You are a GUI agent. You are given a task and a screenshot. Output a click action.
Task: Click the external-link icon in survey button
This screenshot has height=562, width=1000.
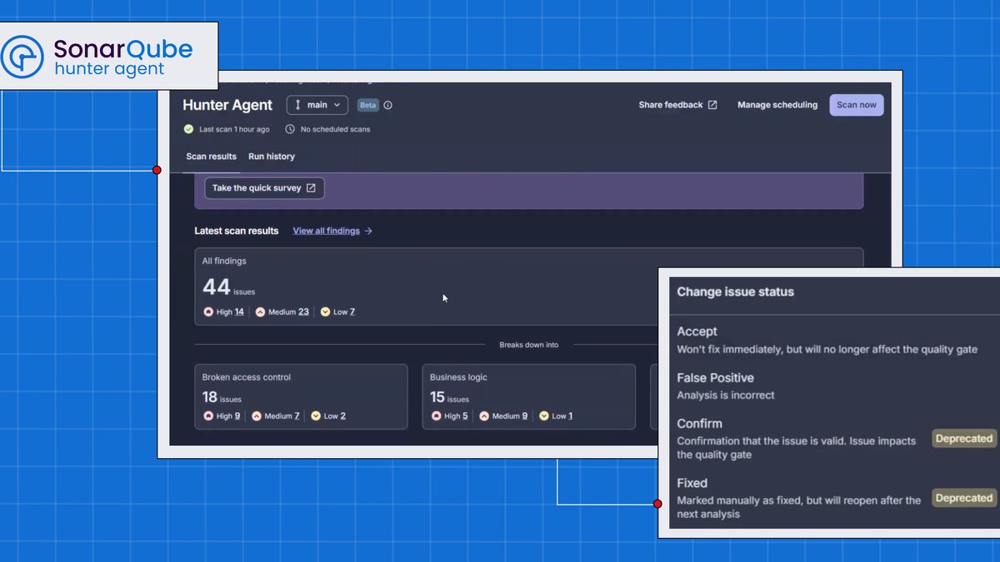click(x=311, y=188)
